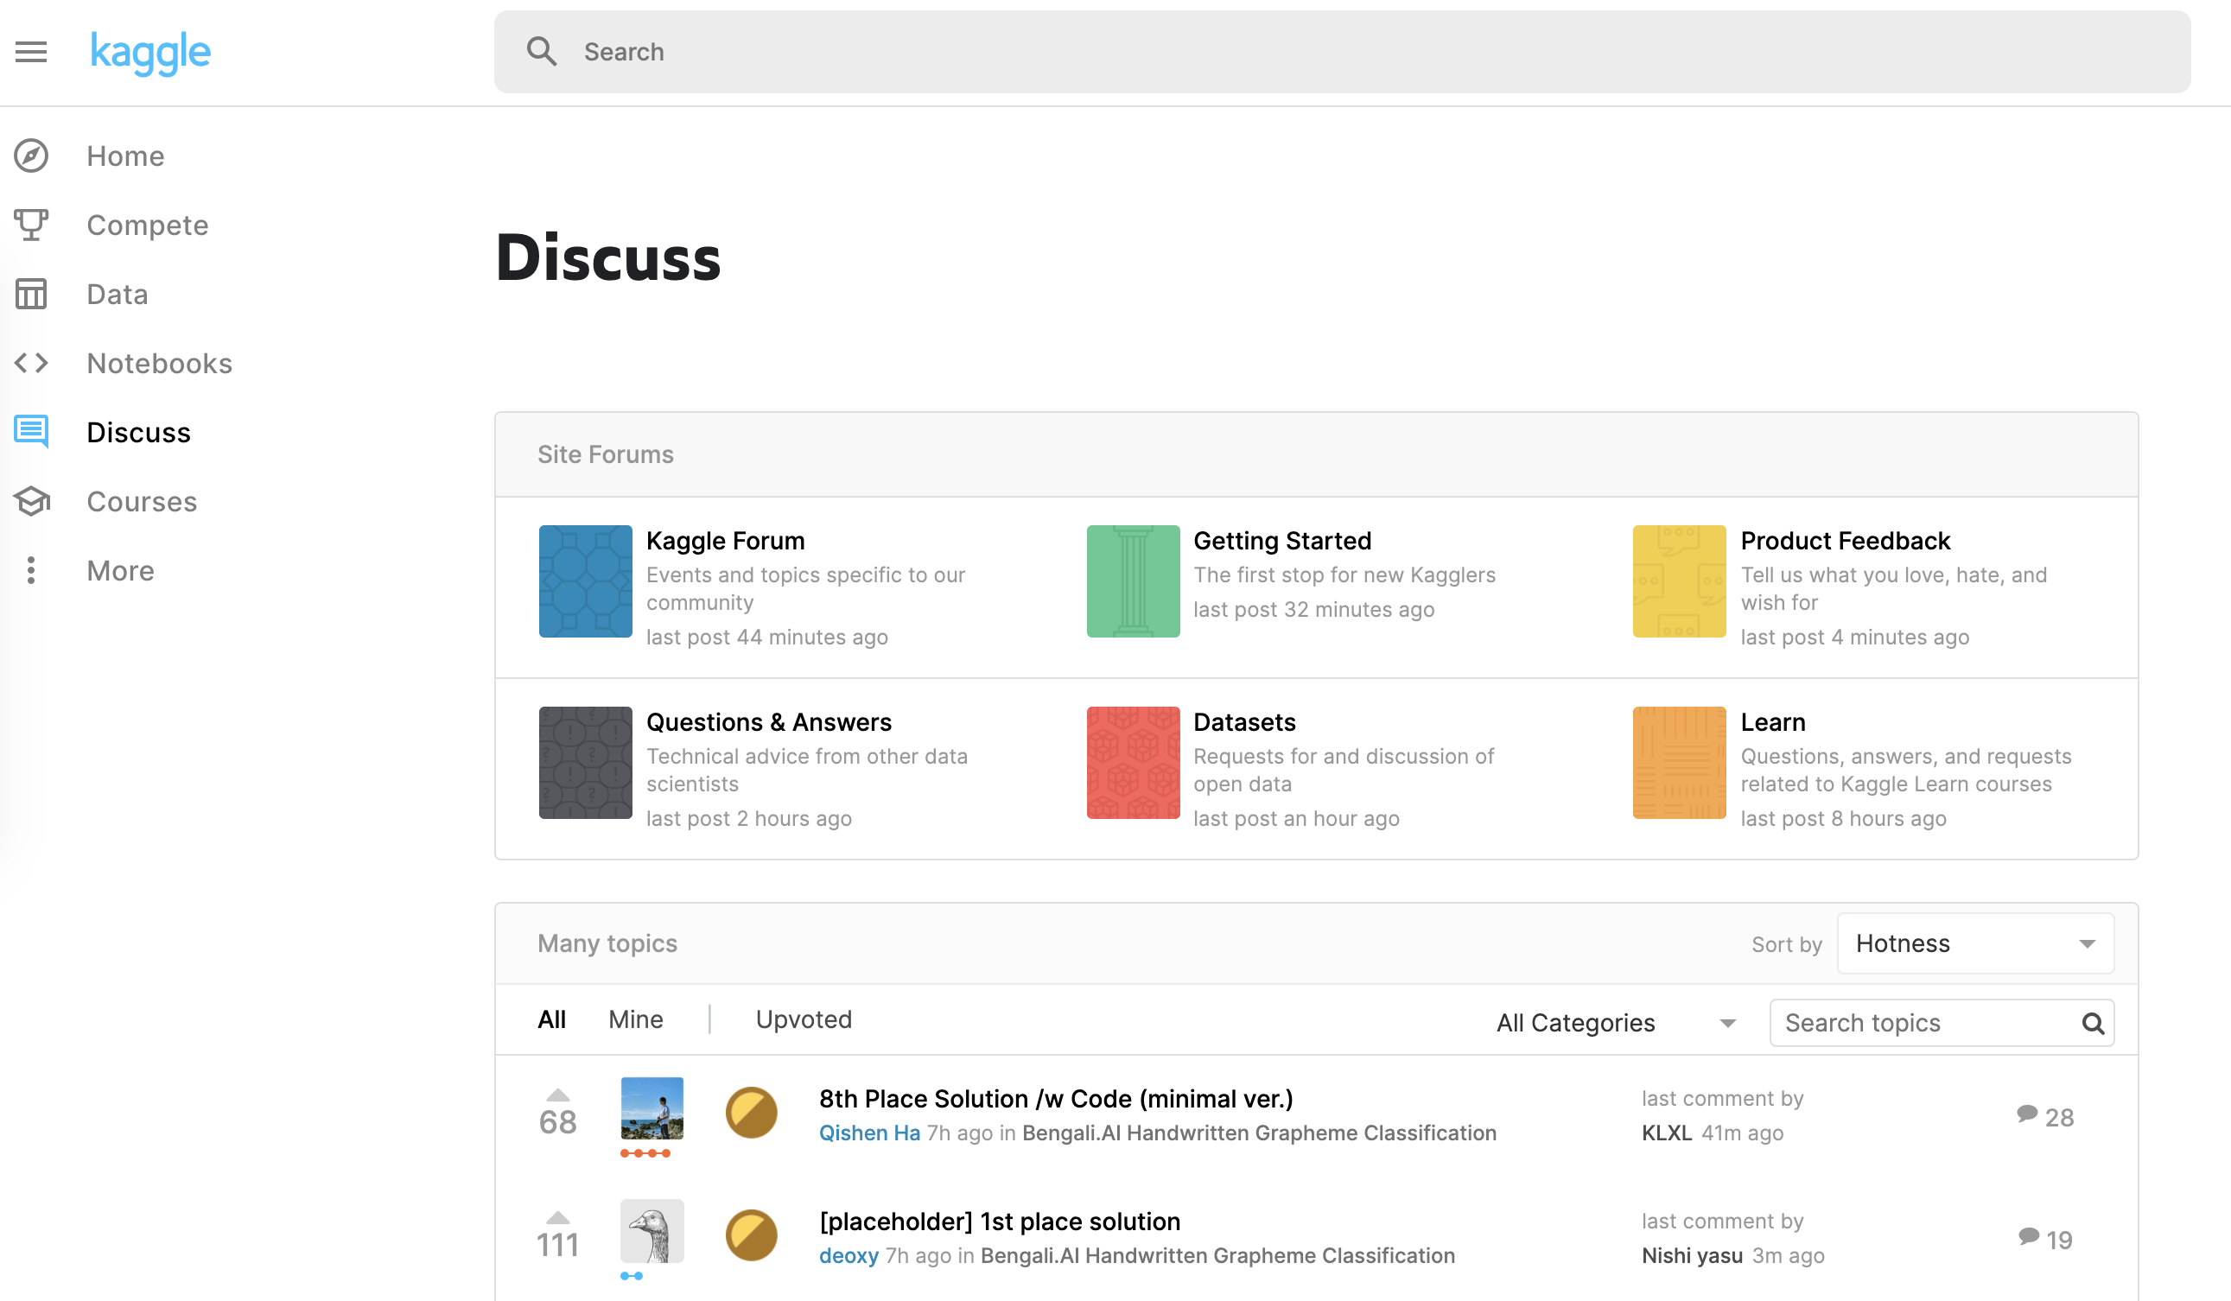Open the hamburger menu icon

point(31,52)
